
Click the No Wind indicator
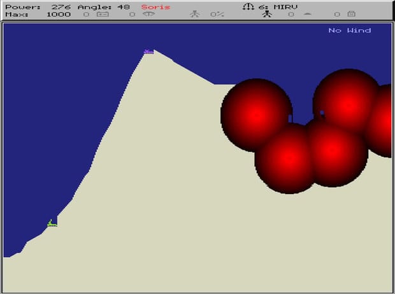[349, 30]
